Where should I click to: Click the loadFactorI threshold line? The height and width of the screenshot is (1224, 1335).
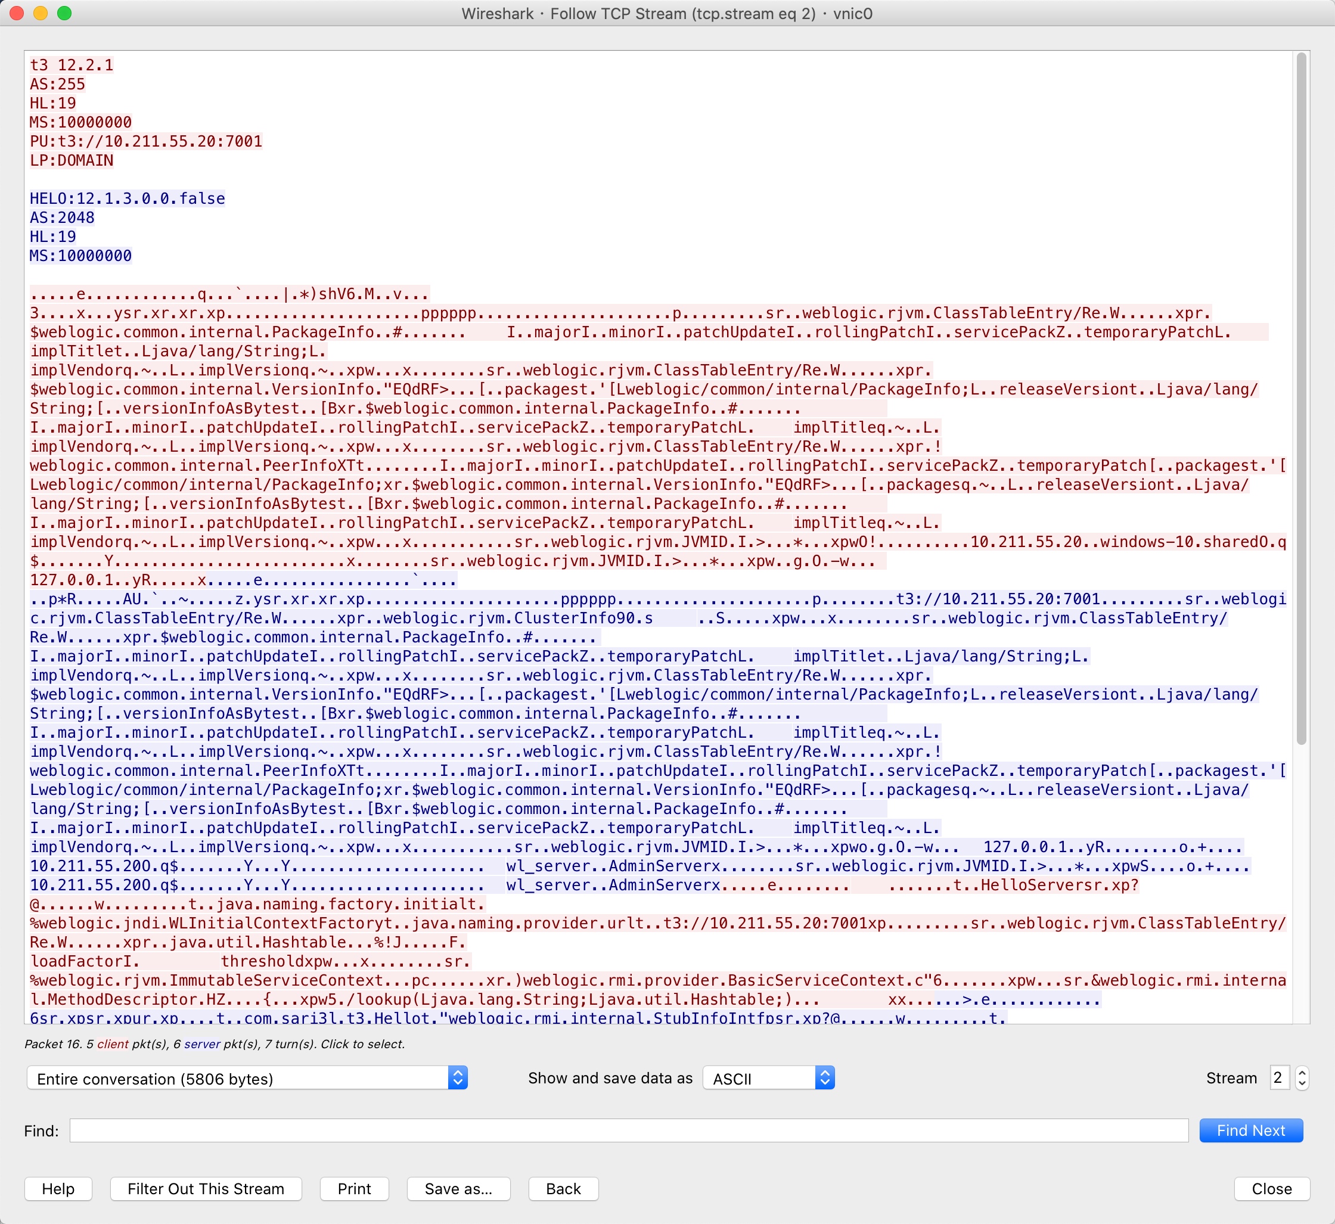[x=250, y=961]
